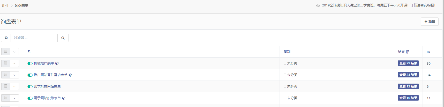Click the 新建 button
Image resolution: width=444 pixels, height=107 pixels.
[x=430, y=22]
